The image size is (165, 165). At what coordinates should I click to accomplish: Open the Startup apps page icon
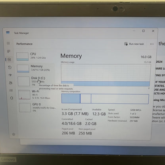[10, 75]
